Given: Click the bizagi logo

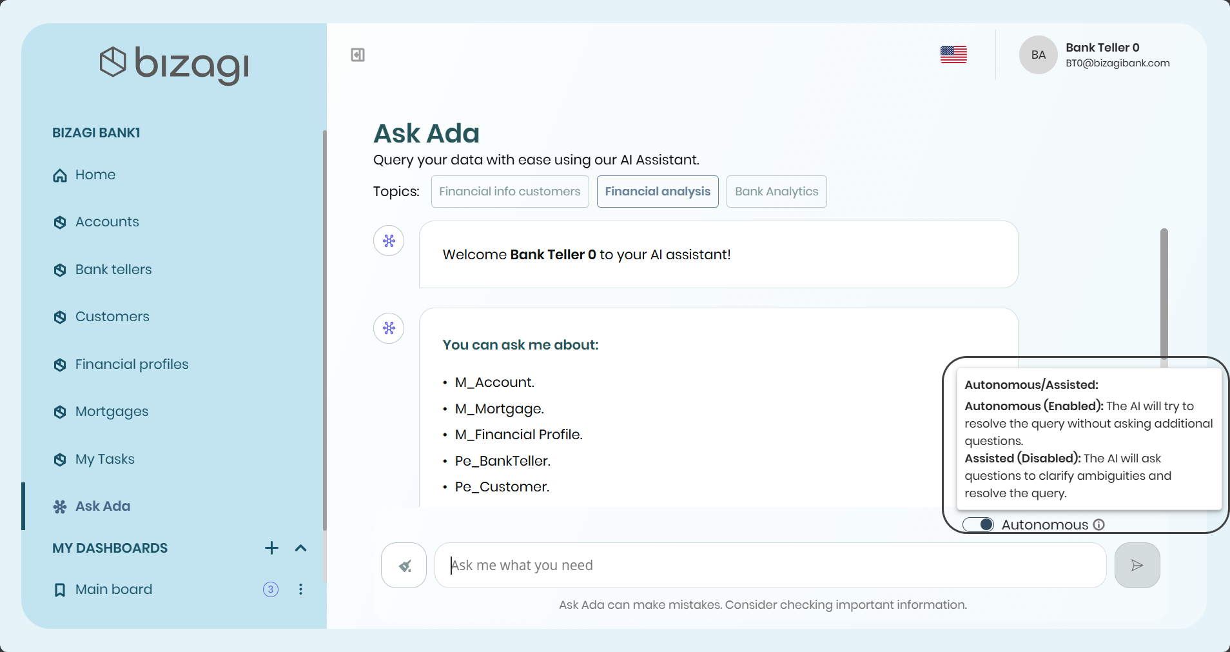Looking at the screenshot, I should (x=174, y=64).
